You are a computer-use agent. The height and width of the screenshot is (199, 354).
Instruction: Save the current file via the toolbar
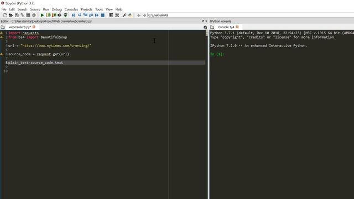[x=17, y=15]
